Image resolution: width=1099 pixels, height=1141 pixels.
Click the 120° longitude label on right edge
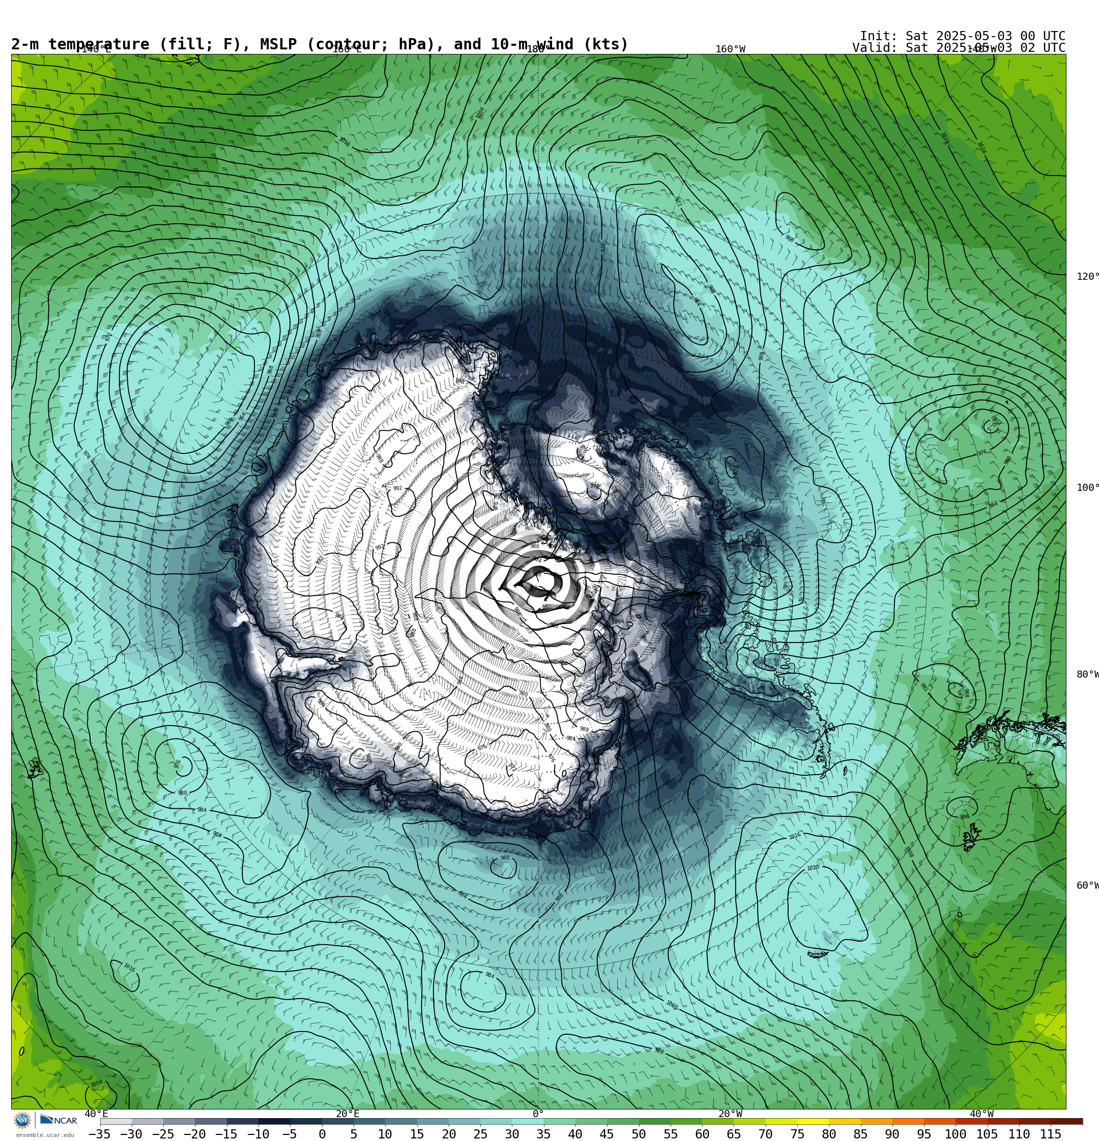(x=1087, y=277)
